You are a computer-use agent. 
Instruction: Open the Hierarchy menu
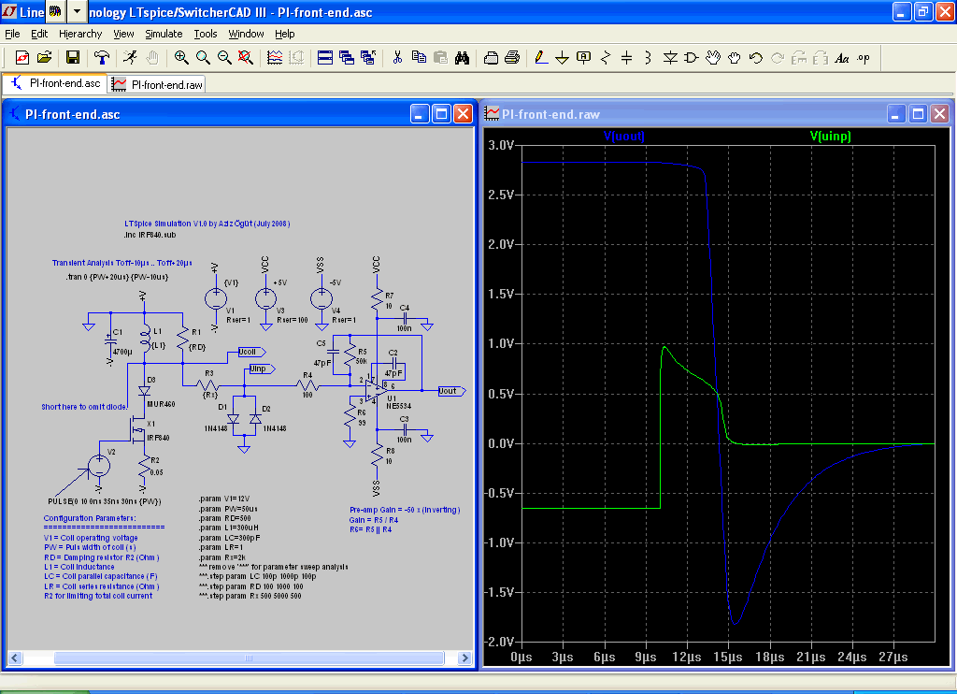[80, 34]
